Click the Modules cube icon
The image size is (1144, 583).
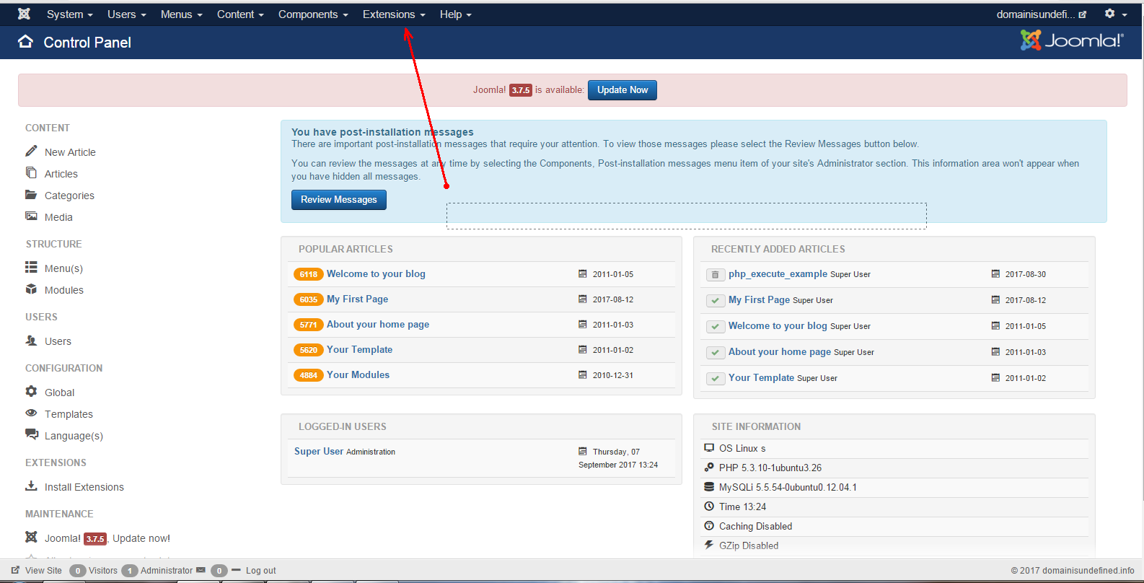(31, 289)
